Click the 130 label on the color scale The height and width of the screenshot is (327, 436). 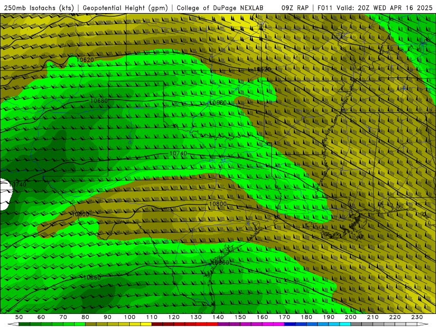[196, 317]
